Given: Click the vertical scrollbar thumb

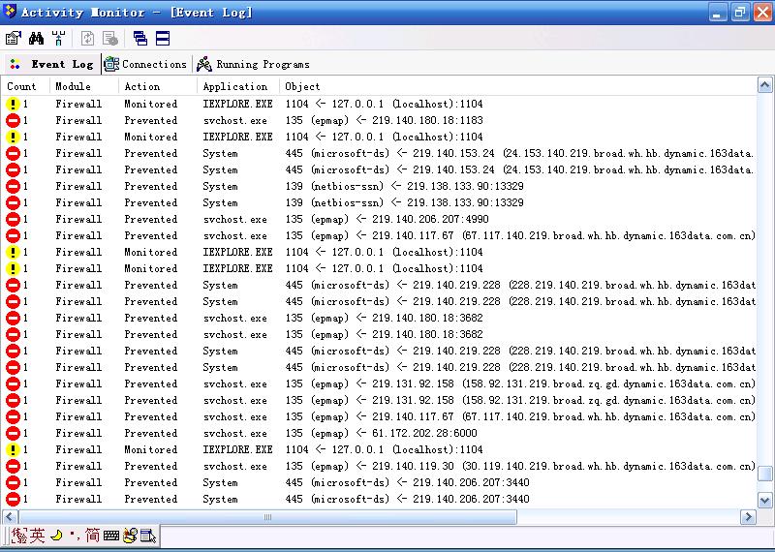Looking at the screenshot, I should pos(764,474).
